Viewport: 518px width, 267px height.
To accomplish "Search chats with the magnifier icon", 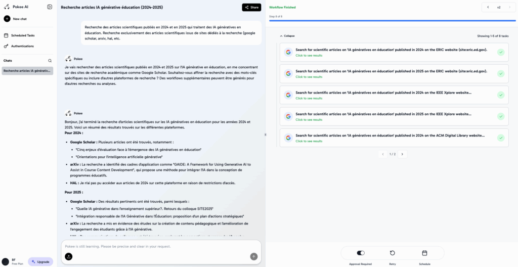I will pyautogui.click(x=50, y=61).
